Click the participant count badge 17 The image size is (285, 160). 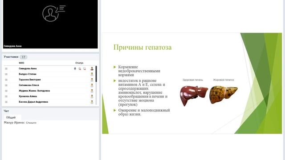(24, 57)
